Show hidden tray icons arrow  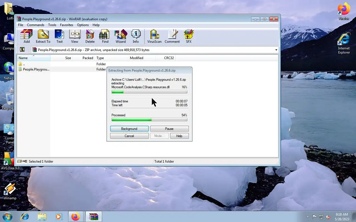pyautogui.click(x=308, y=217)
